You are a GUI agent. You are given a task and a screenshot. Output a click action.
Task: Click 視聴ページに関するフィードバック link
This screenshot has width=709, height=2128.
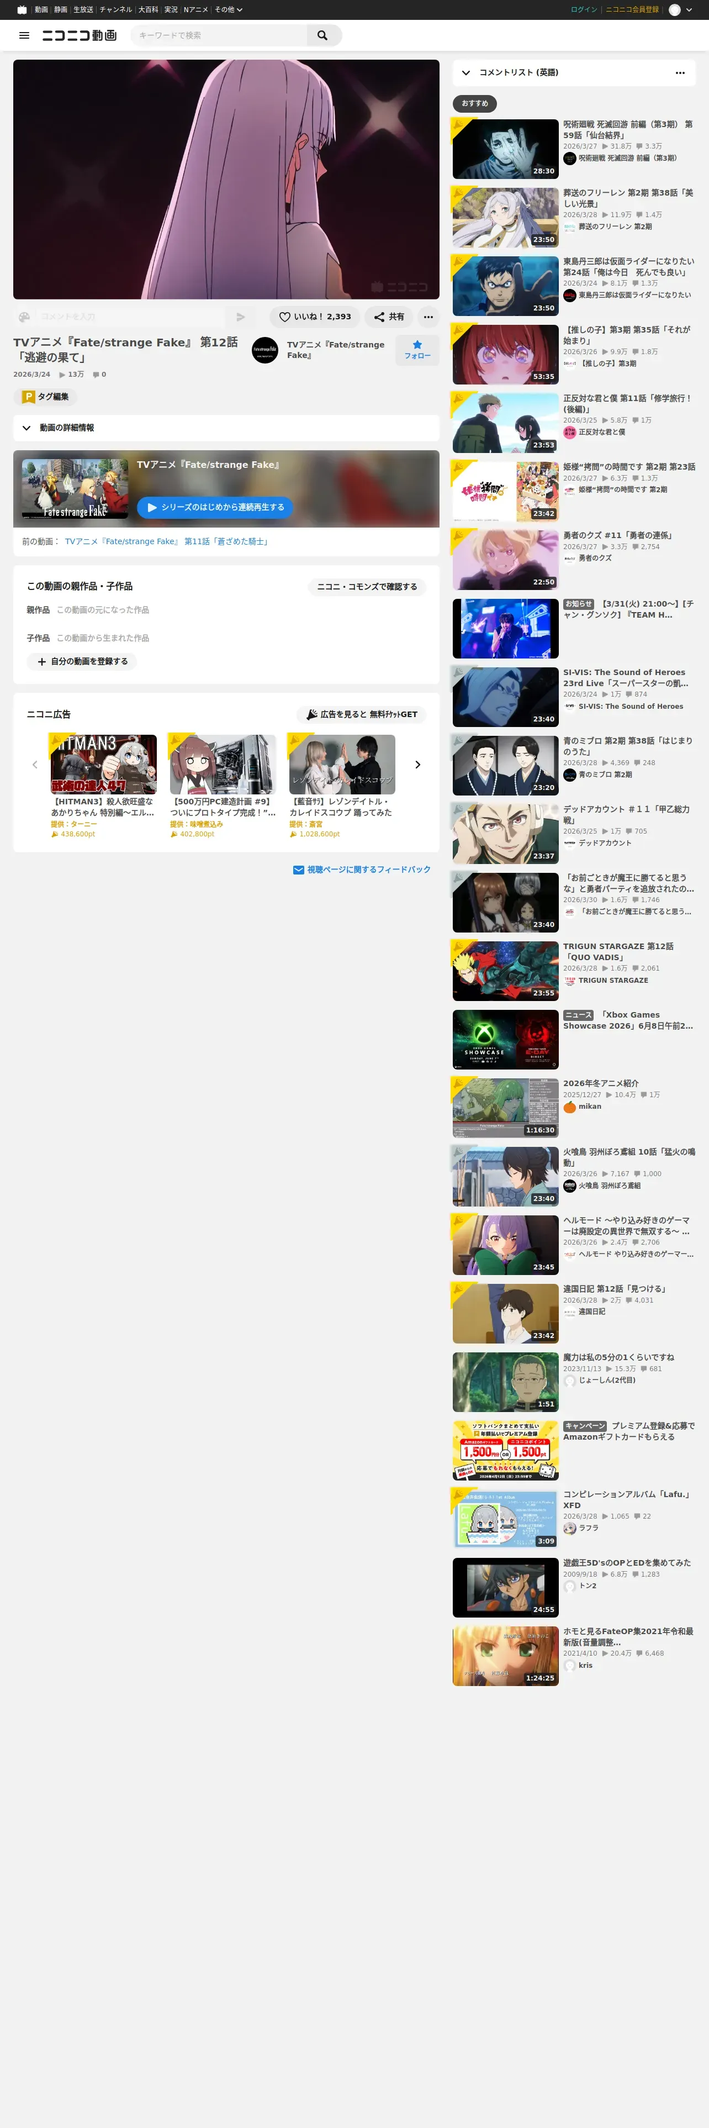pos(362,870)
